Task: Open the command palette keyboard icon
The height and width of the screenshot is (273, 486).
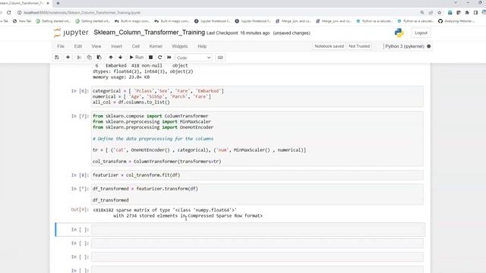Action: click(x=220, y=58)
